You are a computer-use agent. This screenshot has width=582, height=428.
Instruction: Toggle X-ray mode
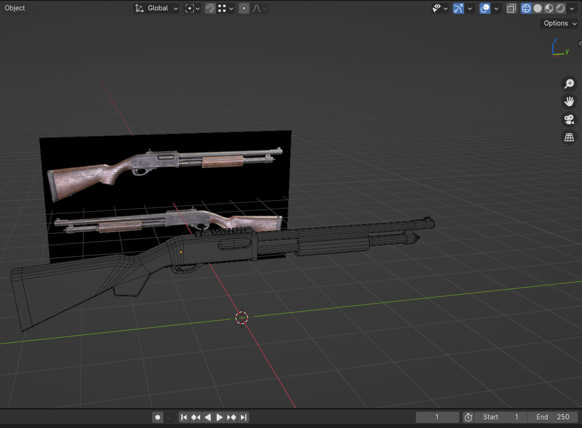tap(511, 8)
